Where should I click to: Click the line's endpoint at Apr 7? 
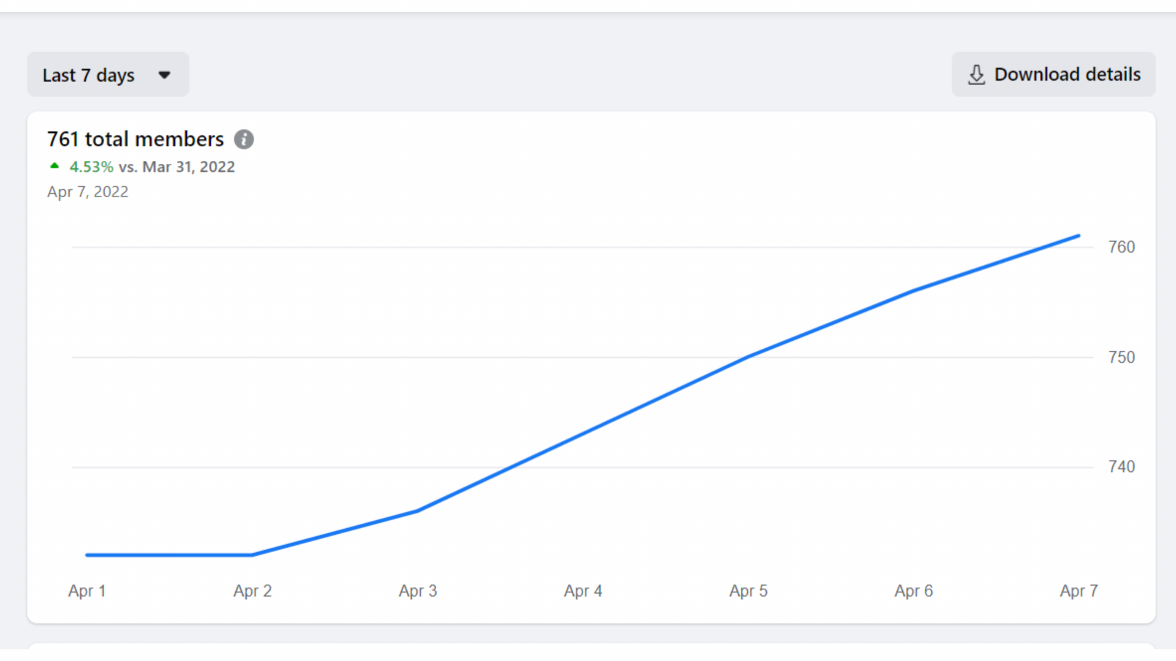tap(1078, 236)
